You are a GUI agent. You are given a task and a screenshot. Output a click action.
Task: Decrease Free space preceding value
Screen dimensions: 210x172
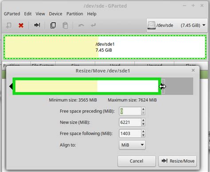tap(143, 113)
